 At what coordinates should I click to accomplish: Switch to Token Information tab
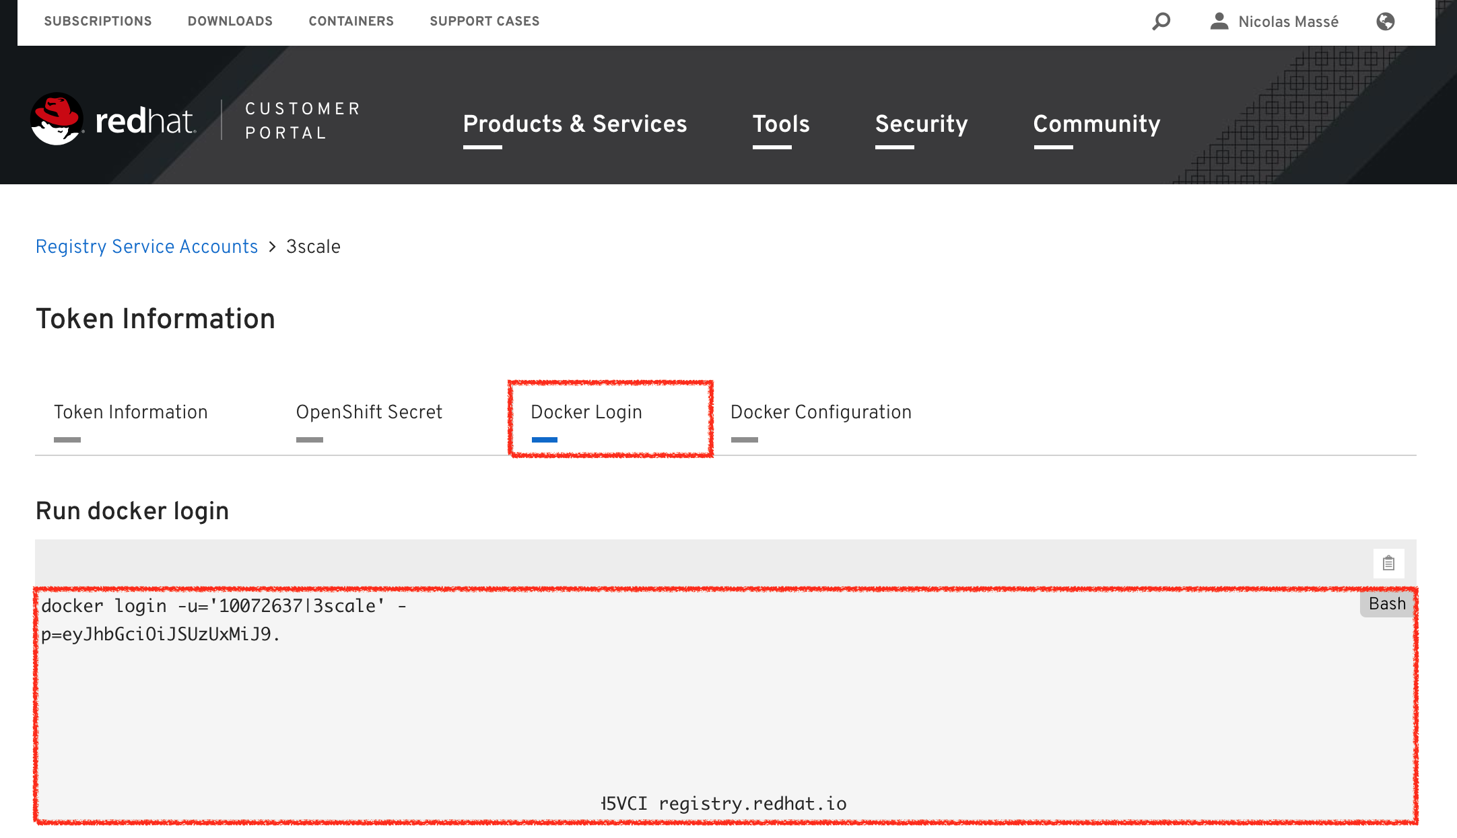pos(131,412)
